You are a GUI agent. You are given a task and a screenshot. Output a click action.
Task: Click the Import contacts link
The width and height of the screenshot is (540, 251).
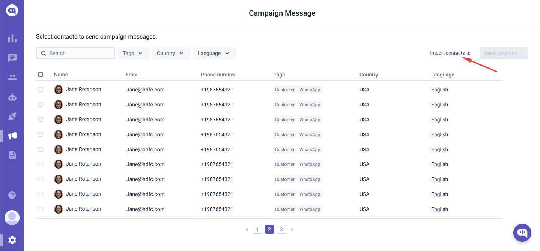[449, 53]
